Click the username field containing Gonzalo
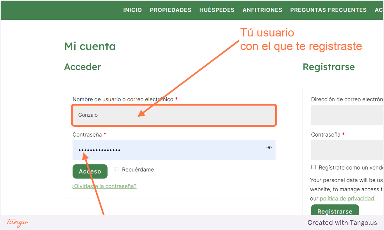 coord(174,115)
